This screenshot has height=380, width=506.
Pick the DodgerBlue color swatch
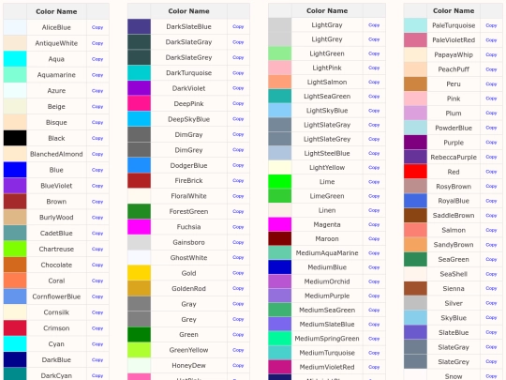139,165
